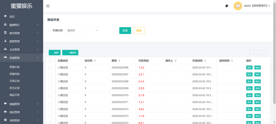Expand the 超管管理 sidebar menu
276x124 pixels.
pos(22,42)
